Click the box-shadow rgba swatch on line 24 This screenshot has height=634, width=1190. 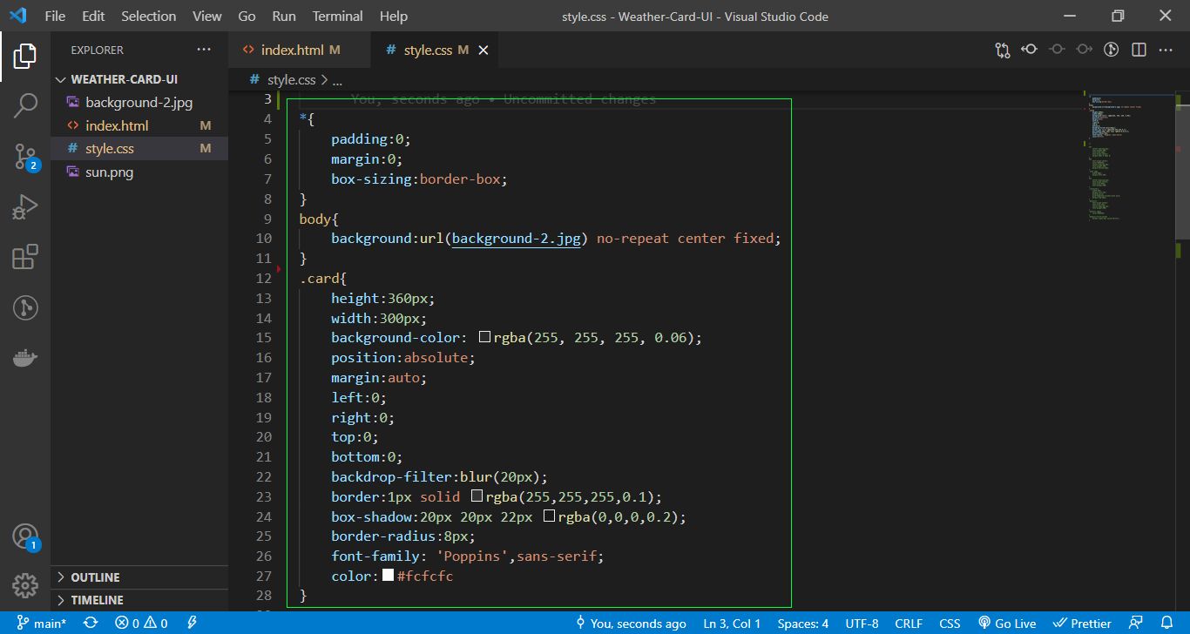(x=549, y=516)
